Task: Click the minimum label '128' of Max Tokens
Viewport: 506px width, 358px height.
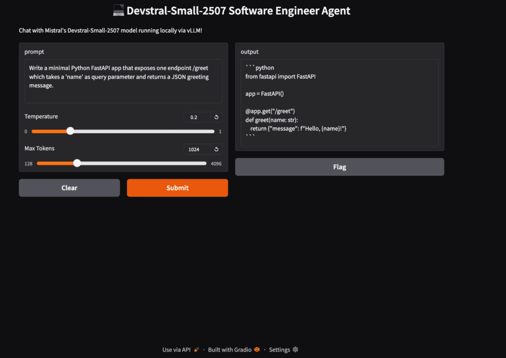Action: (28, 163)
